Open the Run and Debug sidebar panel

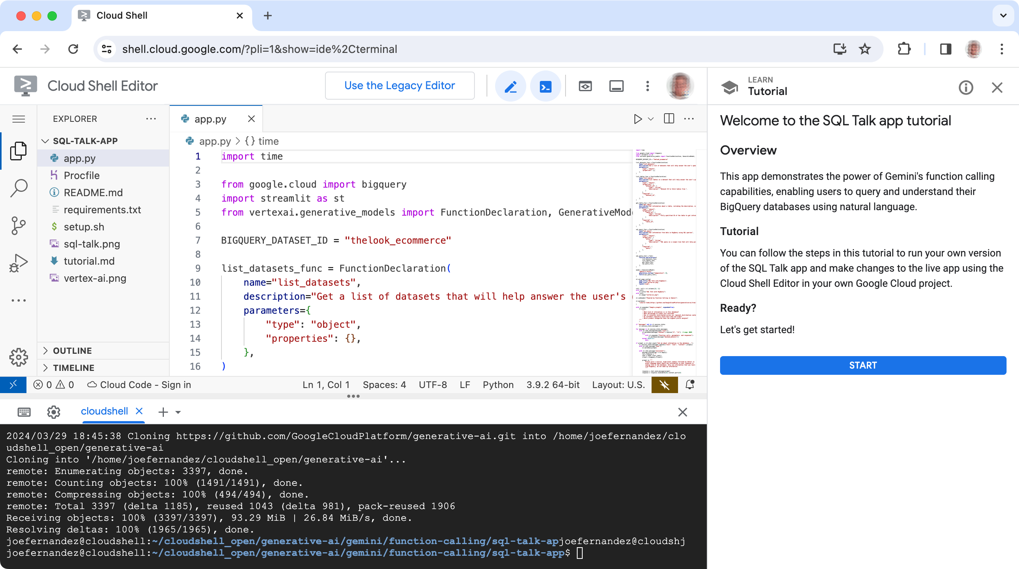click(x=19, y=263)
